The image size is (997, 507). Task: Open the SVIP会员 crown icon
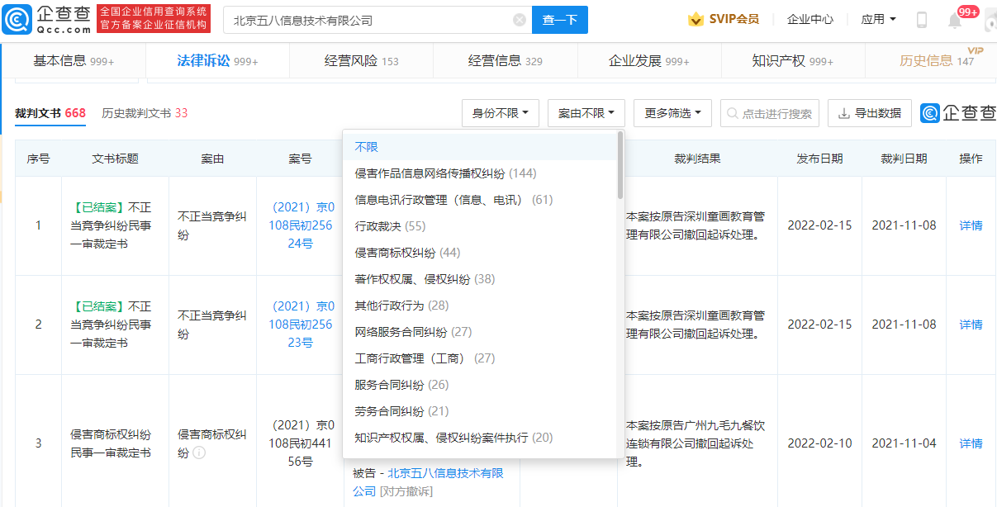pyautogui.click(x=696, y=19)
